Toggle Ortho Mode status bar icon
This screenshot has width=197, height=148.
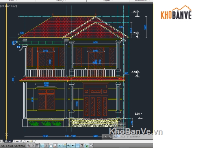click(x=42, y=146)
